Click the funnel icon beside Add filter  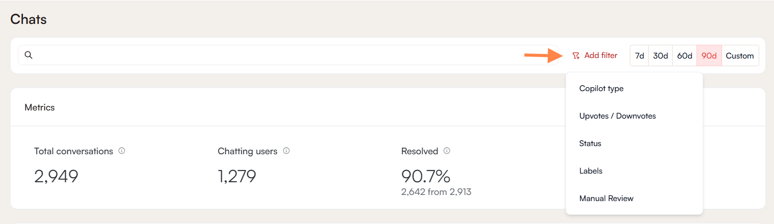point(576,55)
